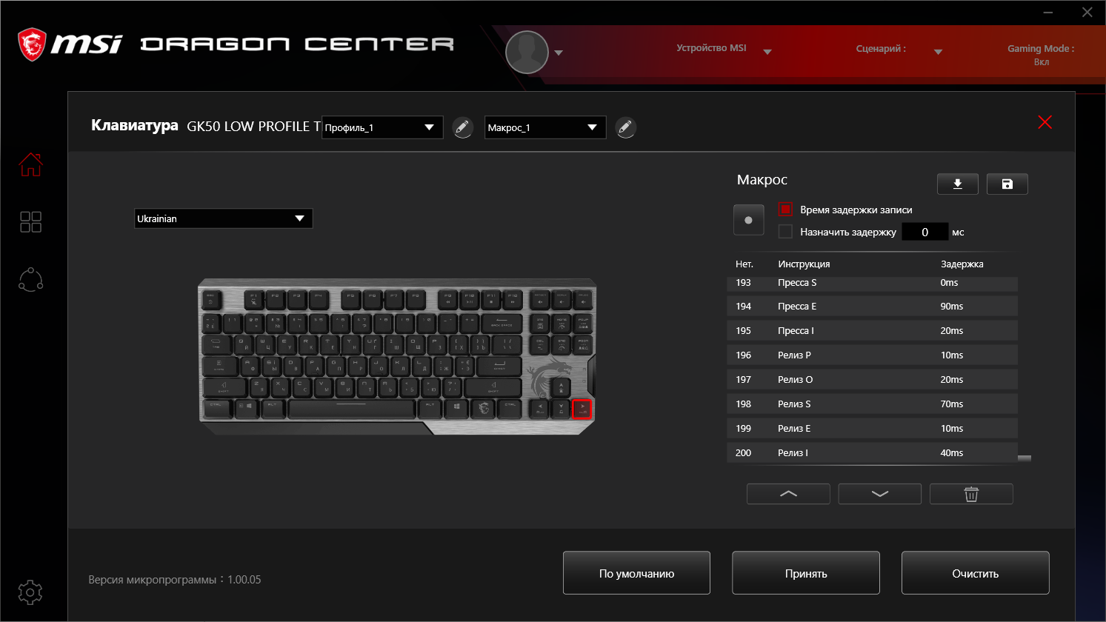Edit the Профиль_1 name with the pencil icon

(x=463, y=127)
